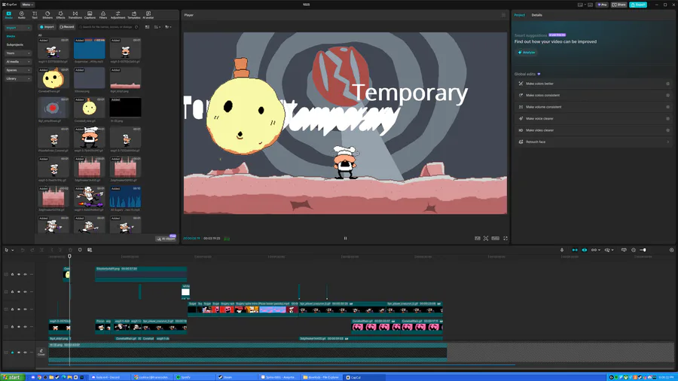Click the split clip icon in timeline toolbar
Viewport: 678px width, 381px height.
42,250
